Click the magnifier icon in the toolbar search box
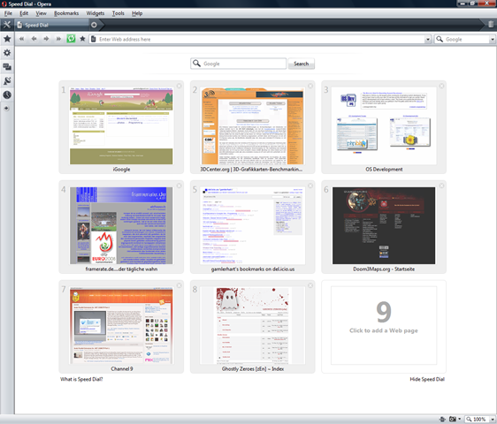 click(x=440, y=39)
